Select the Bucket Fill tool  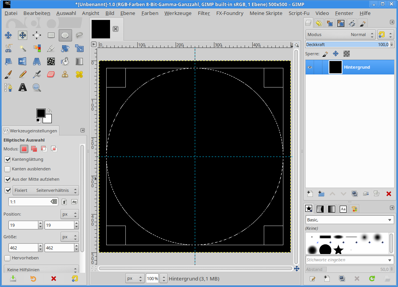(65, 61)
